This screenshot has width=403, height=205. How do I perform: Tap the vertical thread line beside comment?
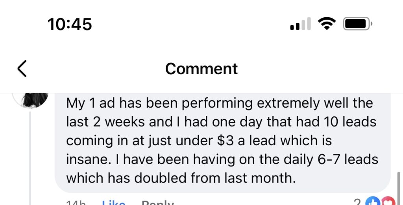tap(31, 157)
